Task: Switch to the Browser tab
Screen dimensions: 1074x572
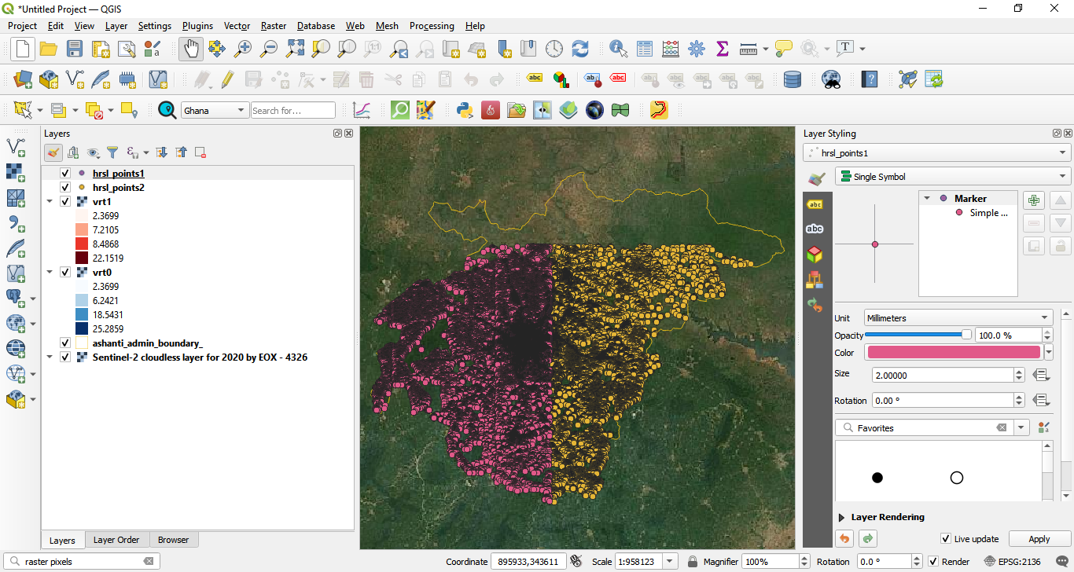Action: coord(173,540)
